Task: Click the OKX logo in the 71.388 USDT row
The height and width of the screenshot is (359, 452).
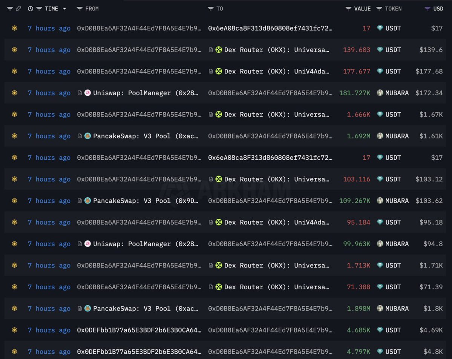Action: 219,287
